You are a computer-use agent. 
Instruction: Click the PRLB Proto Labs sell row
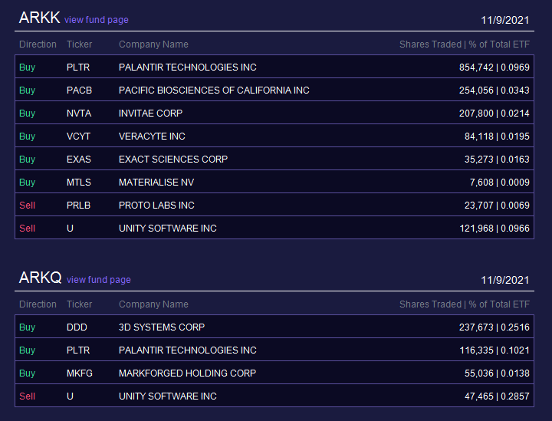274,205
